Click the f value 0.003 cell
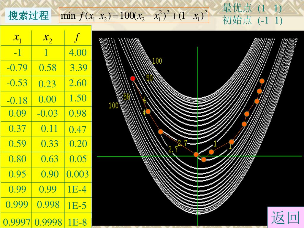304x228 pixels. click(x=78, y=174)
